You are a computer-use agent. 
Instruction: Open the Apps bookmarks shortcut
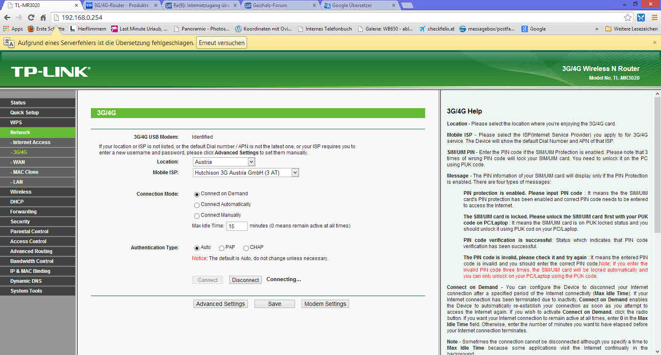(13, 29)
